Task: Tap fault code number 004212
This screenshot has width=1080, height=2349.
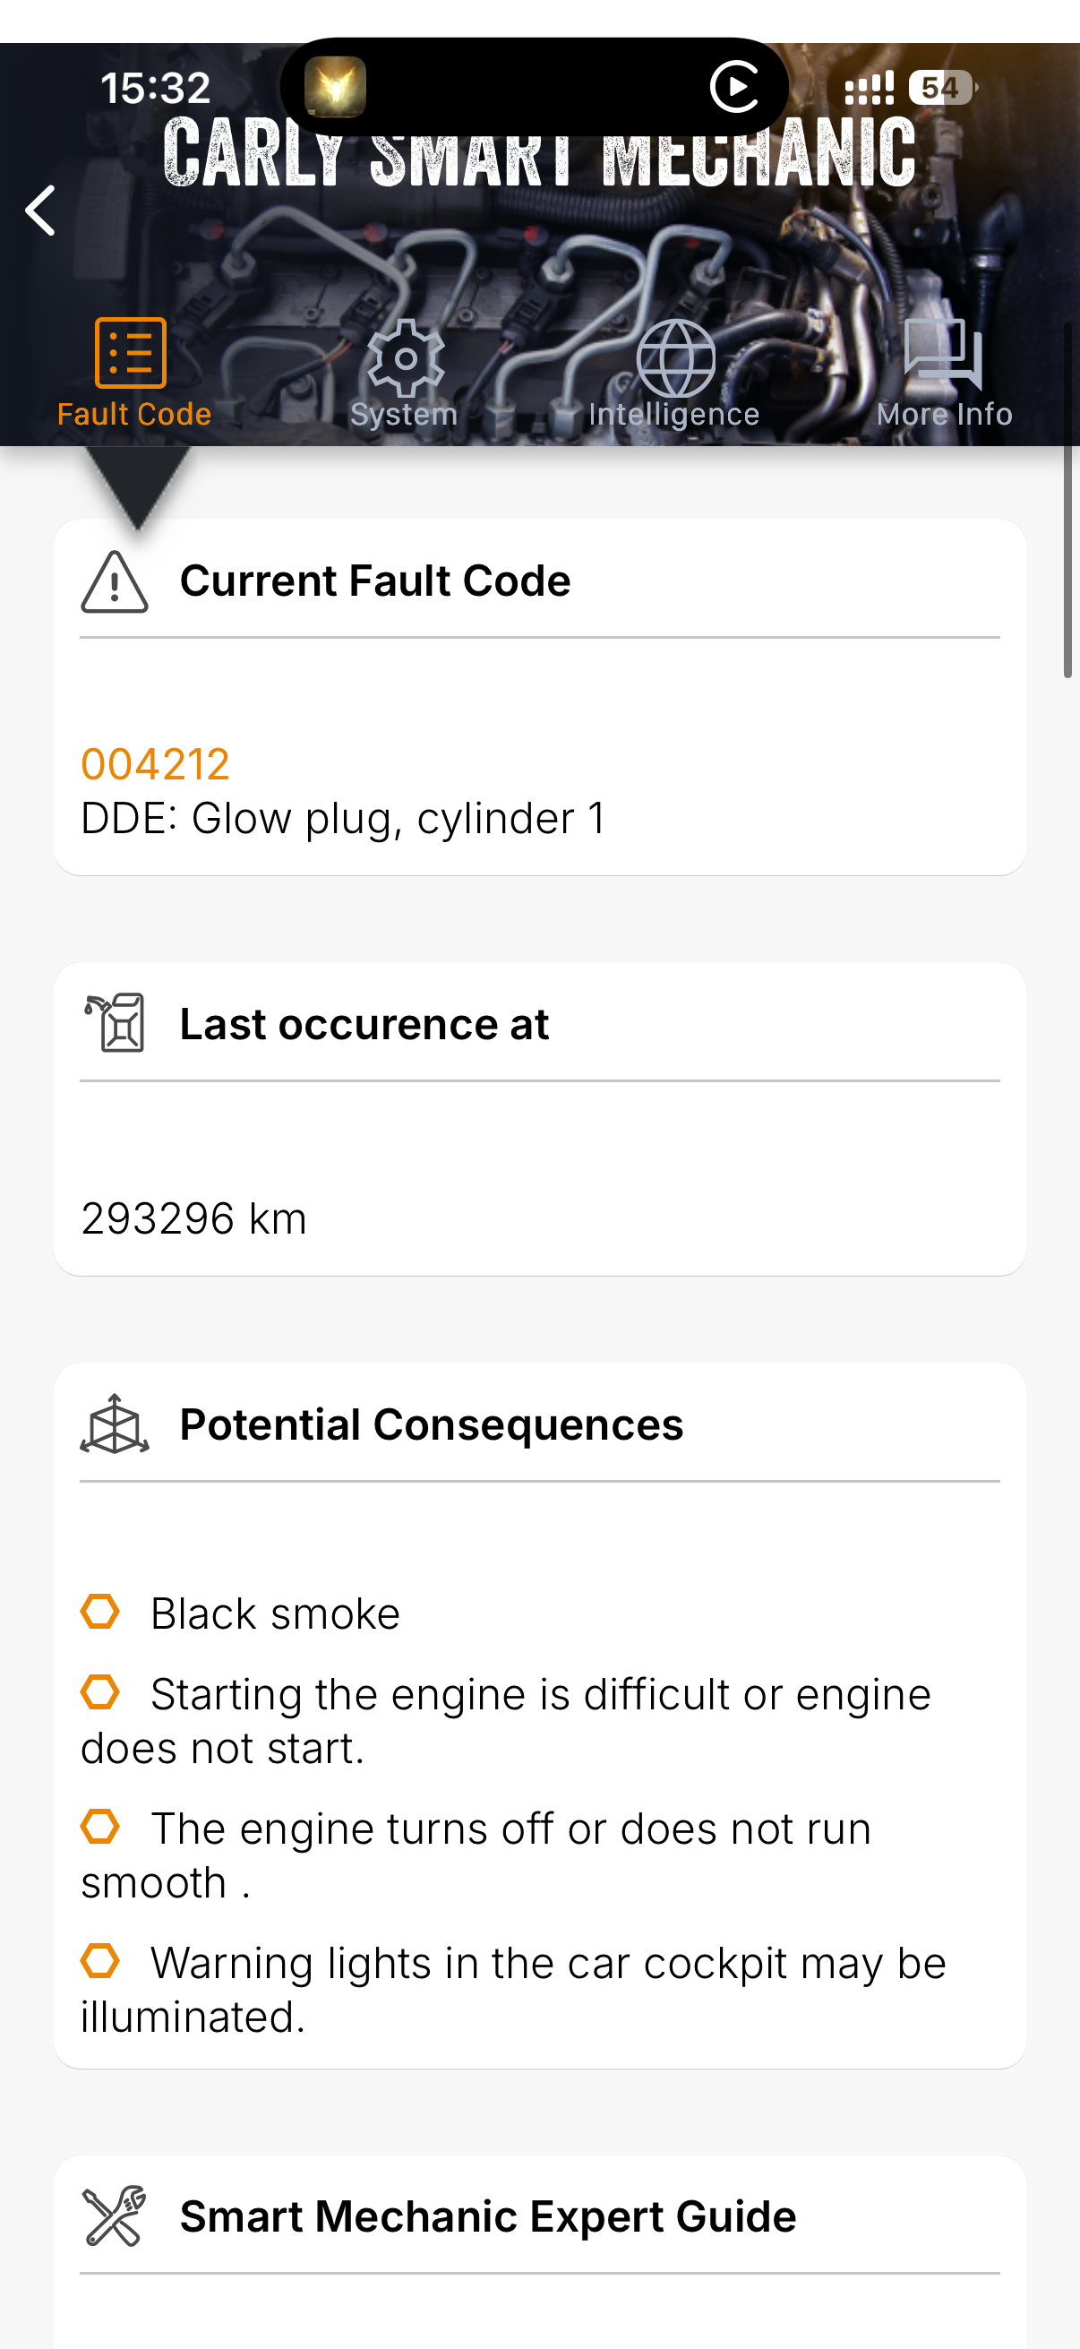Action: 155,764
